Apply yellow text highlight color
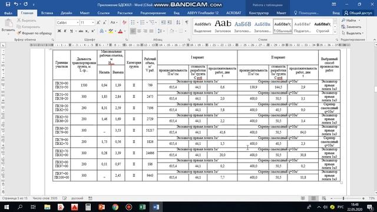The image size is (377, 212). point(111,31)
